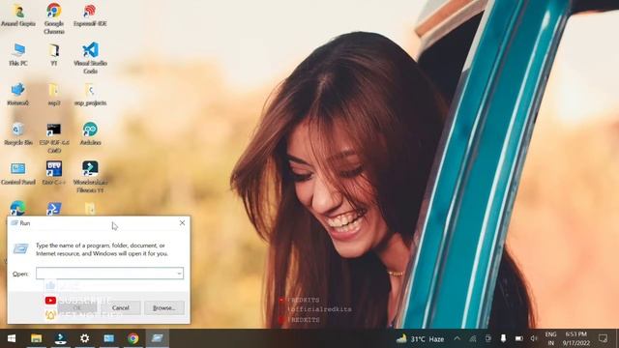619x348 pixels.
Task: Click the Run app taskbar button
Action: (157, 338)
